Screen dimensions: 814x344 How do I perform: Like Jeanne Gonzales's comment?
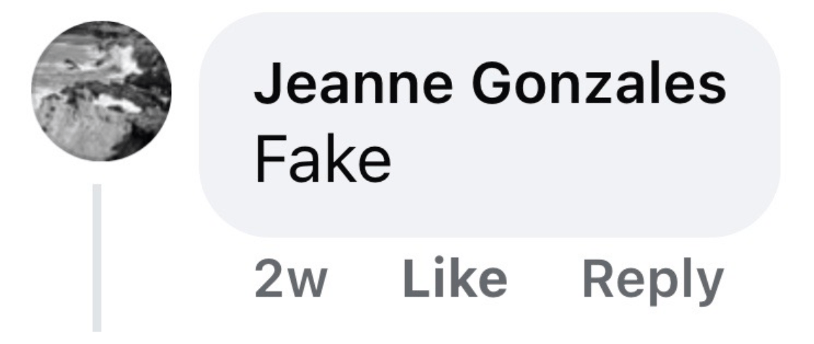[455, 279]
